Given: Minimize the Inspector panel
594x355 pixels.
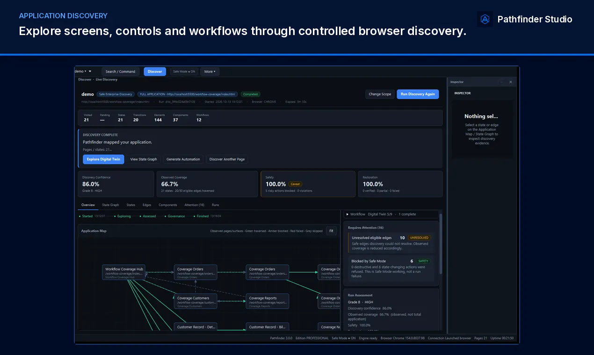Looking at the screenshot, I should point(502,82).
